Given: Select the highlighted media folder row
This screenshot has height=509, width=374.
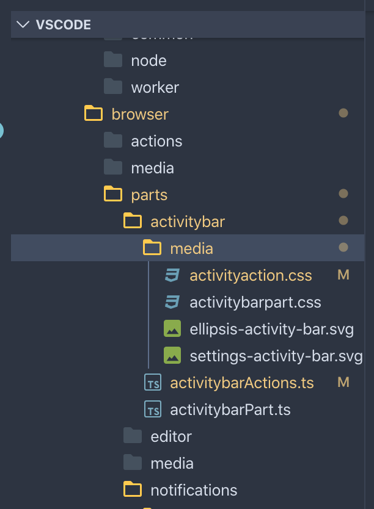Looking at the screenshot, I should pos(187,248).
